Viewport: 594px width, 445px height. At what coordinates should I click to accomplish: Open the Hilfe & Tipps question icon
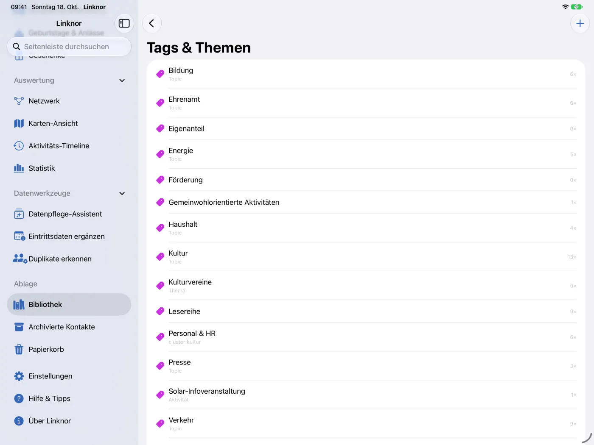pos(19,399)
